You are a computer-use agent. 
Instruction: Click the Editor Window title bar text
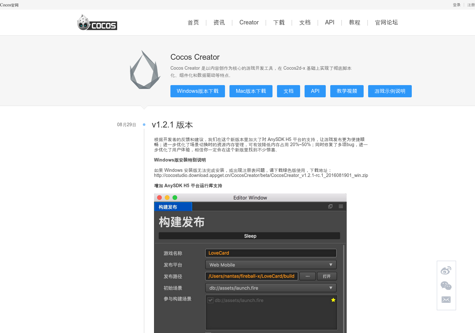click(x=250, y=197)
